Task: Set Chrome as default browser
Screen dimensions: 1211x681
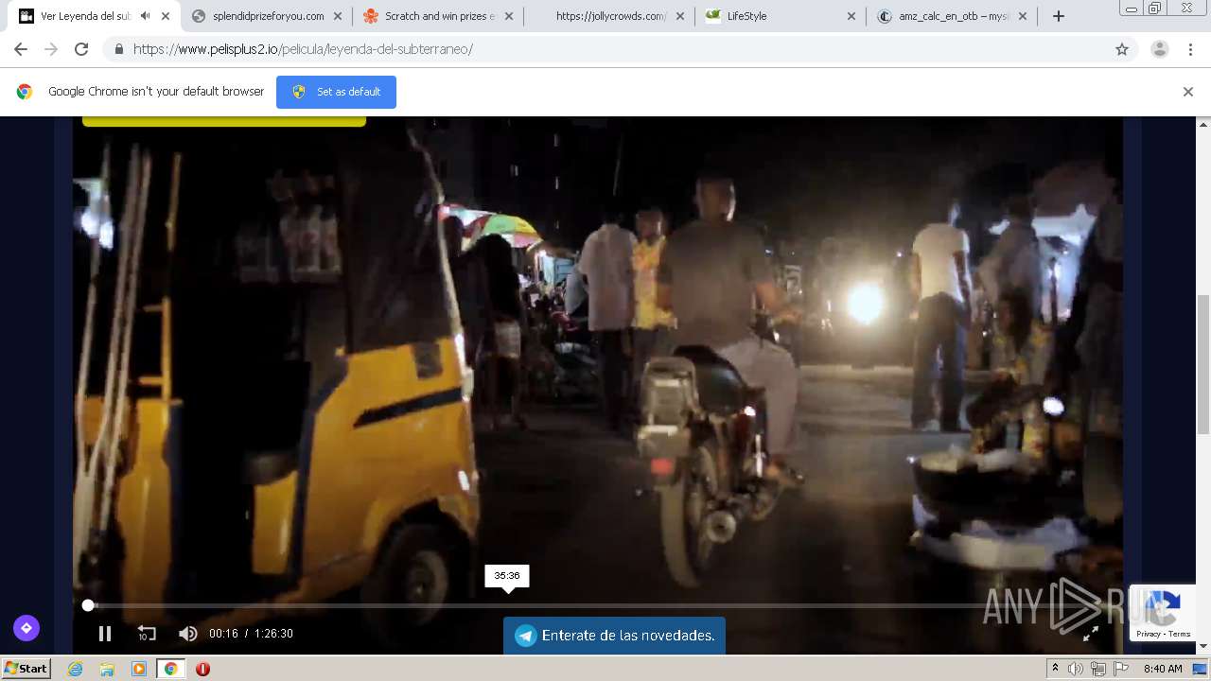Action: (x=336, y=92)
